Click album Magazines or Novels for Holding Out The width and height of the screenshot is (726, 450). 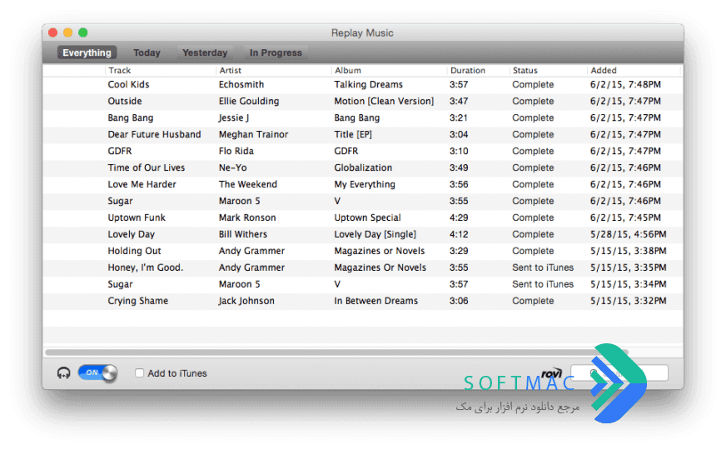[379, 251]
